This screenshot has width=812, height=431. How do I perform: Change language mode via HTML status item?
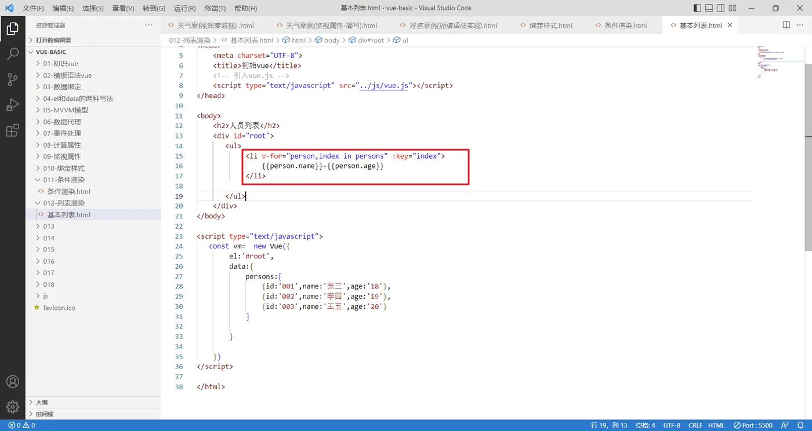point(716,425)
